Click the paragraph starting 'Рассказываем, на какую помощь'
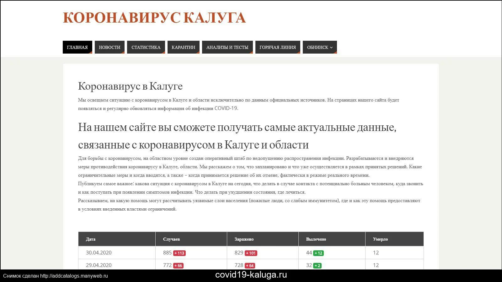This screenshot has height=282, width=502. click(x=249, y=205)
